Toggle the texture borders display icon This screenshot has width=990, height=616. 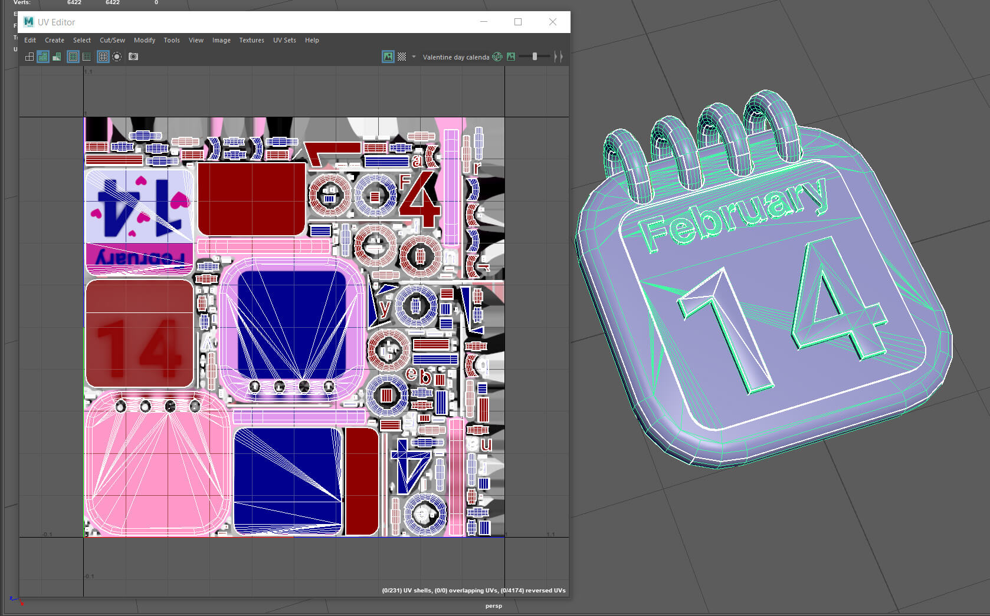(x=73, y=57)
